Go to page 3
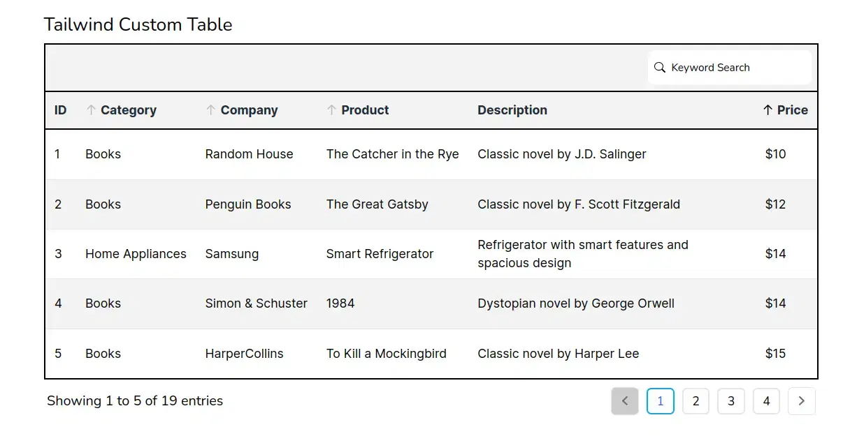The image size is (850, 443). coord(731,401)
